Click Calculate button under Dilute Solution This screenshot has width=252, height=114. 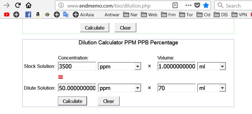[72, 101]
